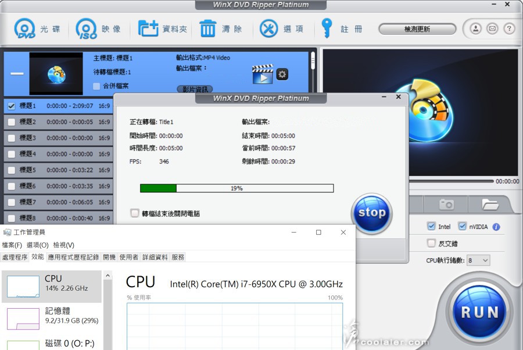Check the 標題3 title checkbox

pyautogui.click(x=12, y=138)
